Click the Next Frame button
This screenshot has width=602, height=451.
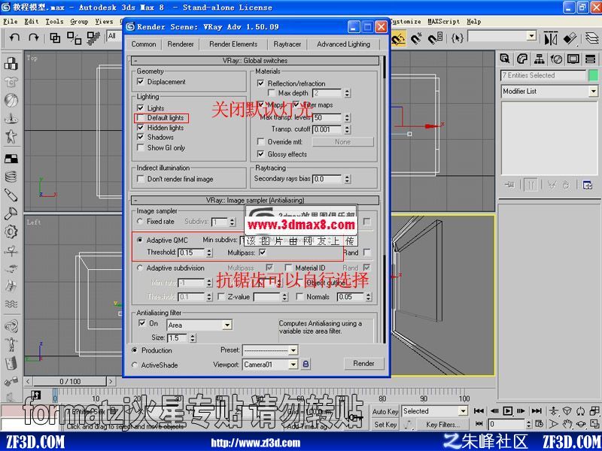click(521, 410)
